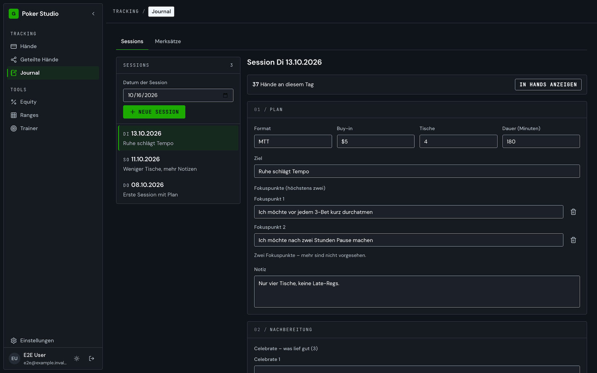
Task: Click the Buy-in input field
Action: [376, 141]
